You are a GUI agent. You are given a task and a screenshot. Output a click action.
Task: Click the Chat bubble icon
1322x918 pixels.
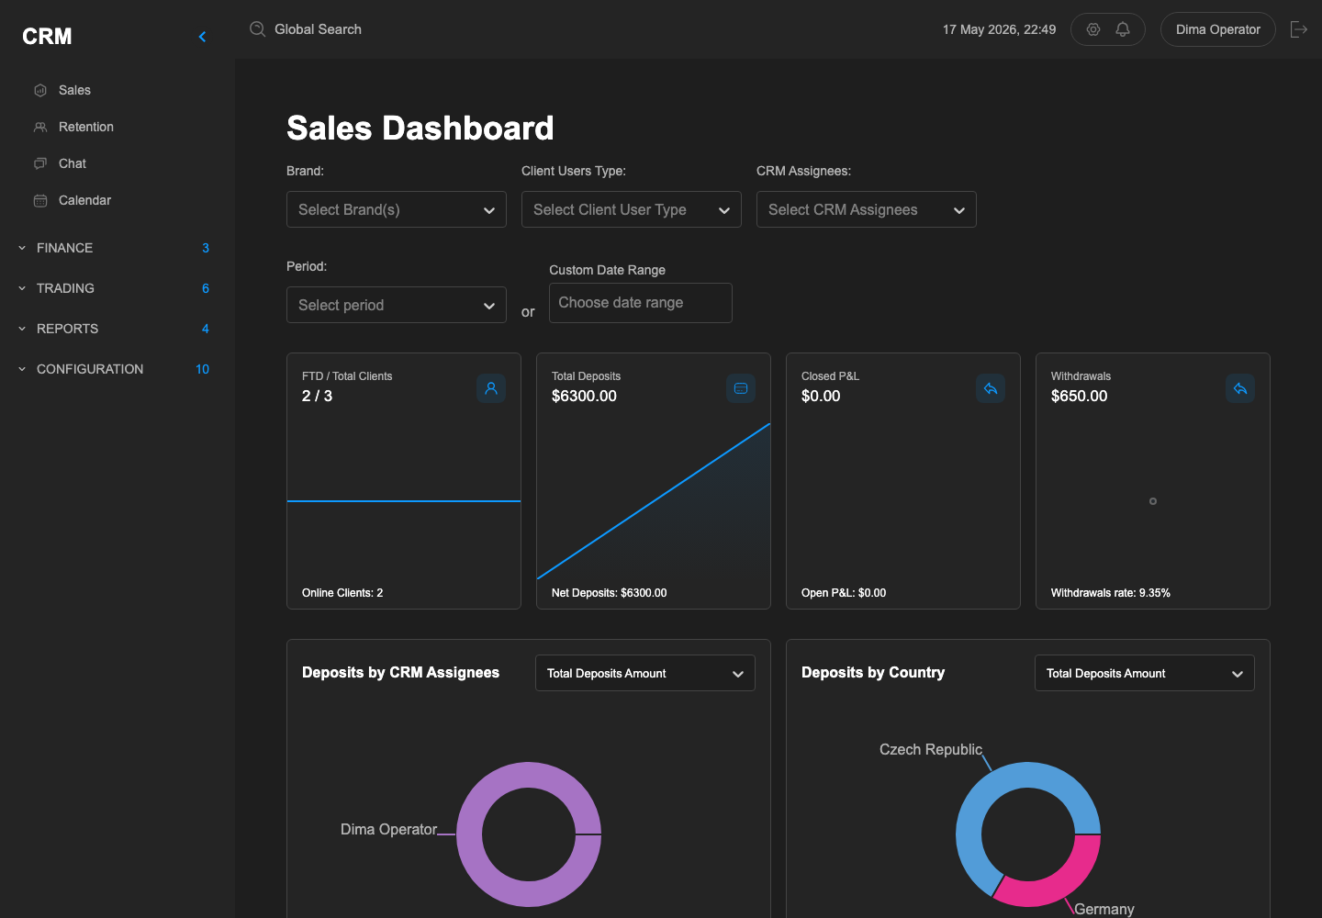coord(40,163)
